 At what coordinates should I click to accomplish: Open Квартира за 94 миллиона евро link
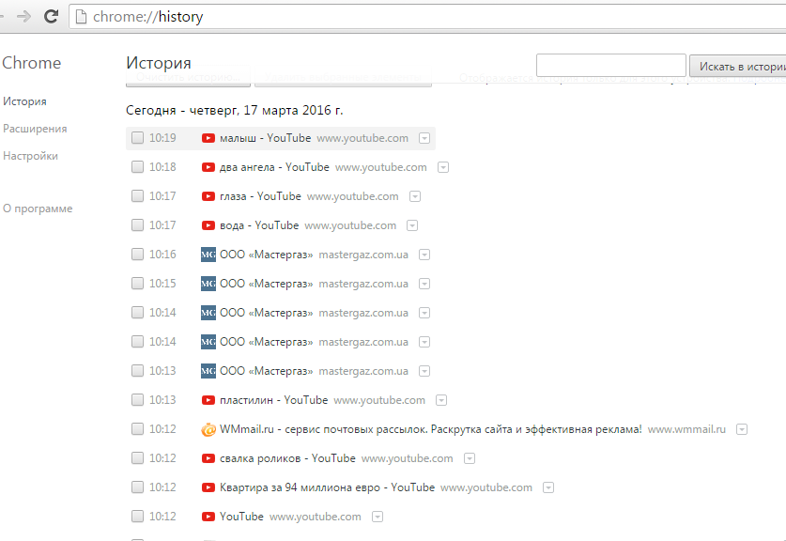(327, 487)
